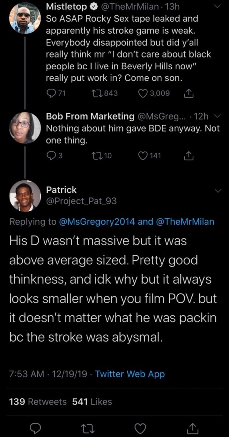Screen dimensions: 229x437
Task: Share Bob From Marketing's tweet
Action: click(x=188, y=155)
